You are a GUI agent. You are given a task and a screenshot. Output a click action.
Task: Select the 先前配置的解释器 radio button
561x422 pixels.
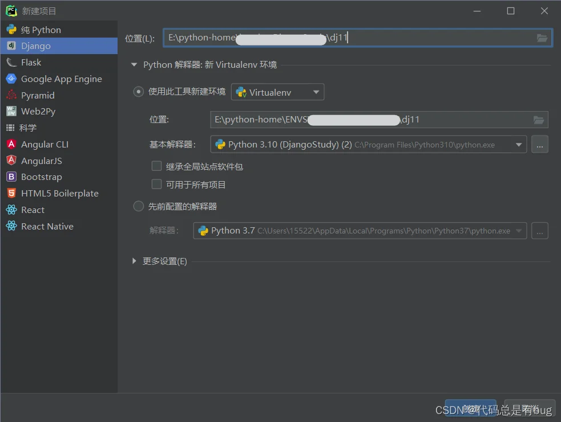tap(139, 206)
